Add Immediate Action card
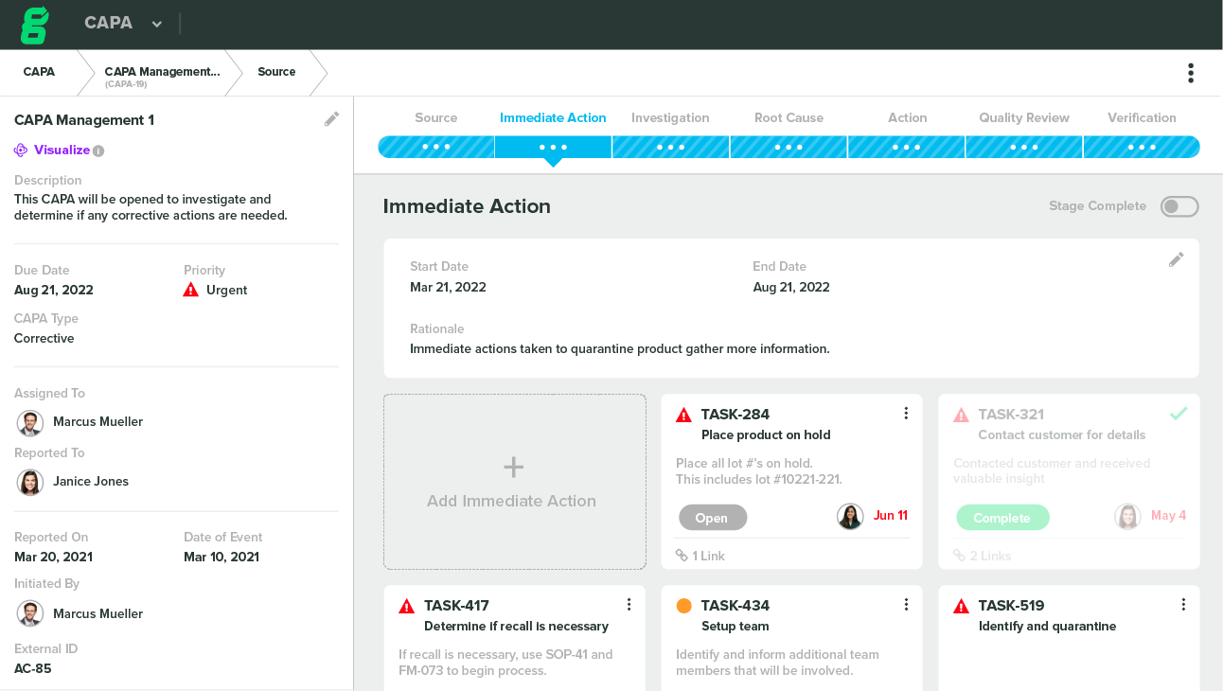The width and height of the screenshot is (1223, 691). 515,482
